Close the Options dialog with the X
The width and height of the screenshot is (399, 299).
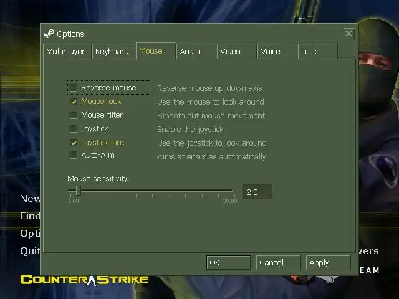[x=349, y=33]
